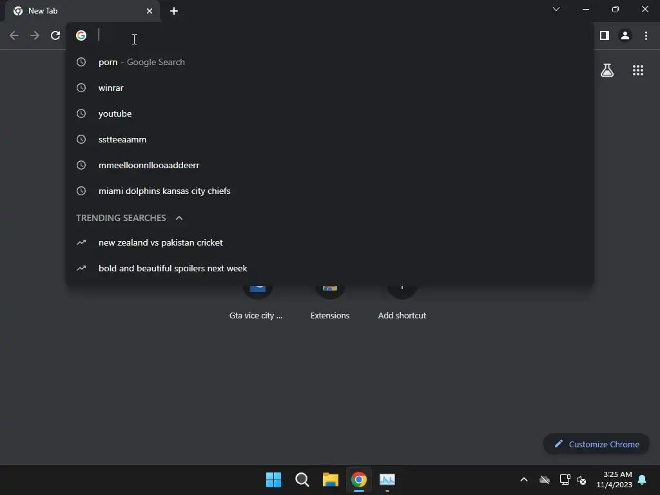
Task: Open a new tab with plus button
Action: (174, 11)
